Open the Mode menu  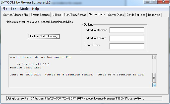tap(24, 9)
